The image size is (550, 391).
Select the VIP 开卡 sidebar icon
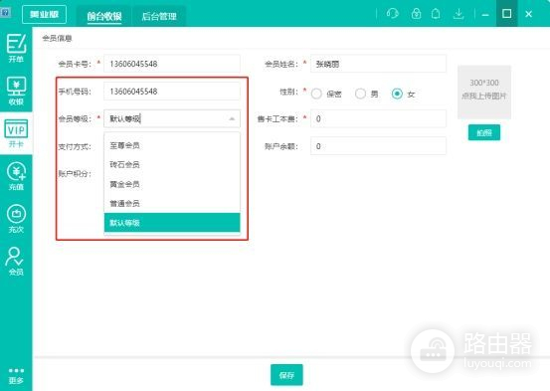pyautogui.click(x=16, y=133)
